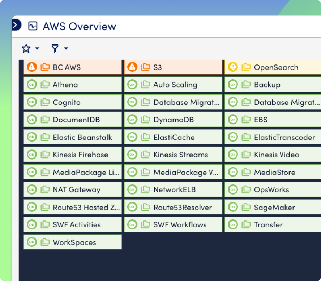This screenshot has width=321, height=281.
Task: Click the OK status icon on Transfer
Action: coord(233,224)
